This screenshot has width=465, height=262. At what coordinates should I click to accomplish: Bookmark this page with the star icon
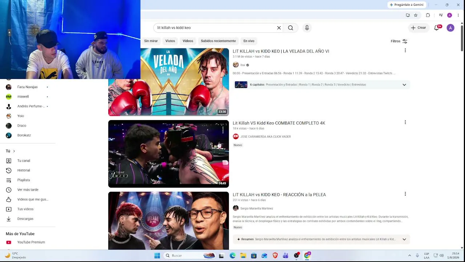416,15
